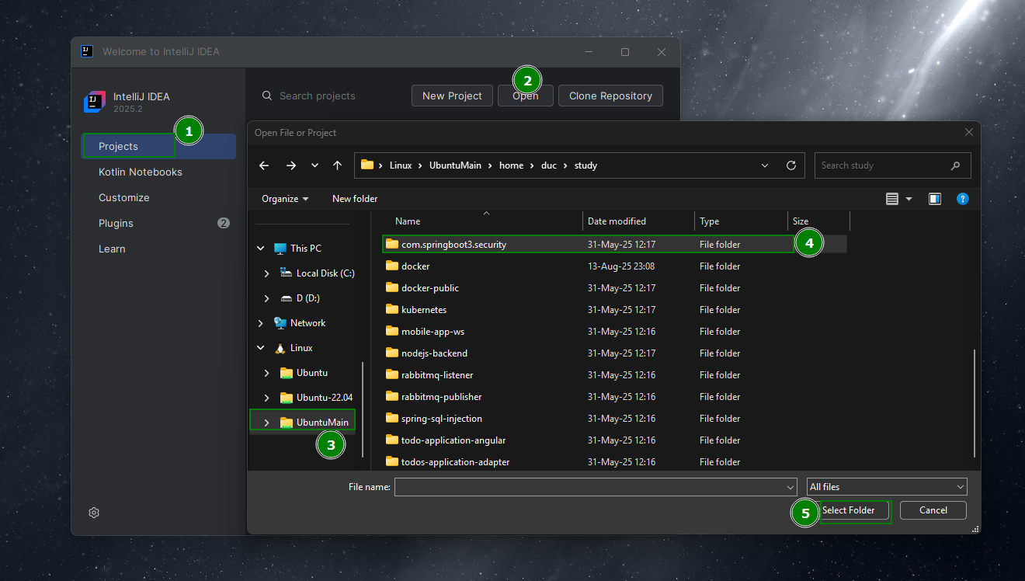Click file list vertical scrollbar

tap(975, 404)
